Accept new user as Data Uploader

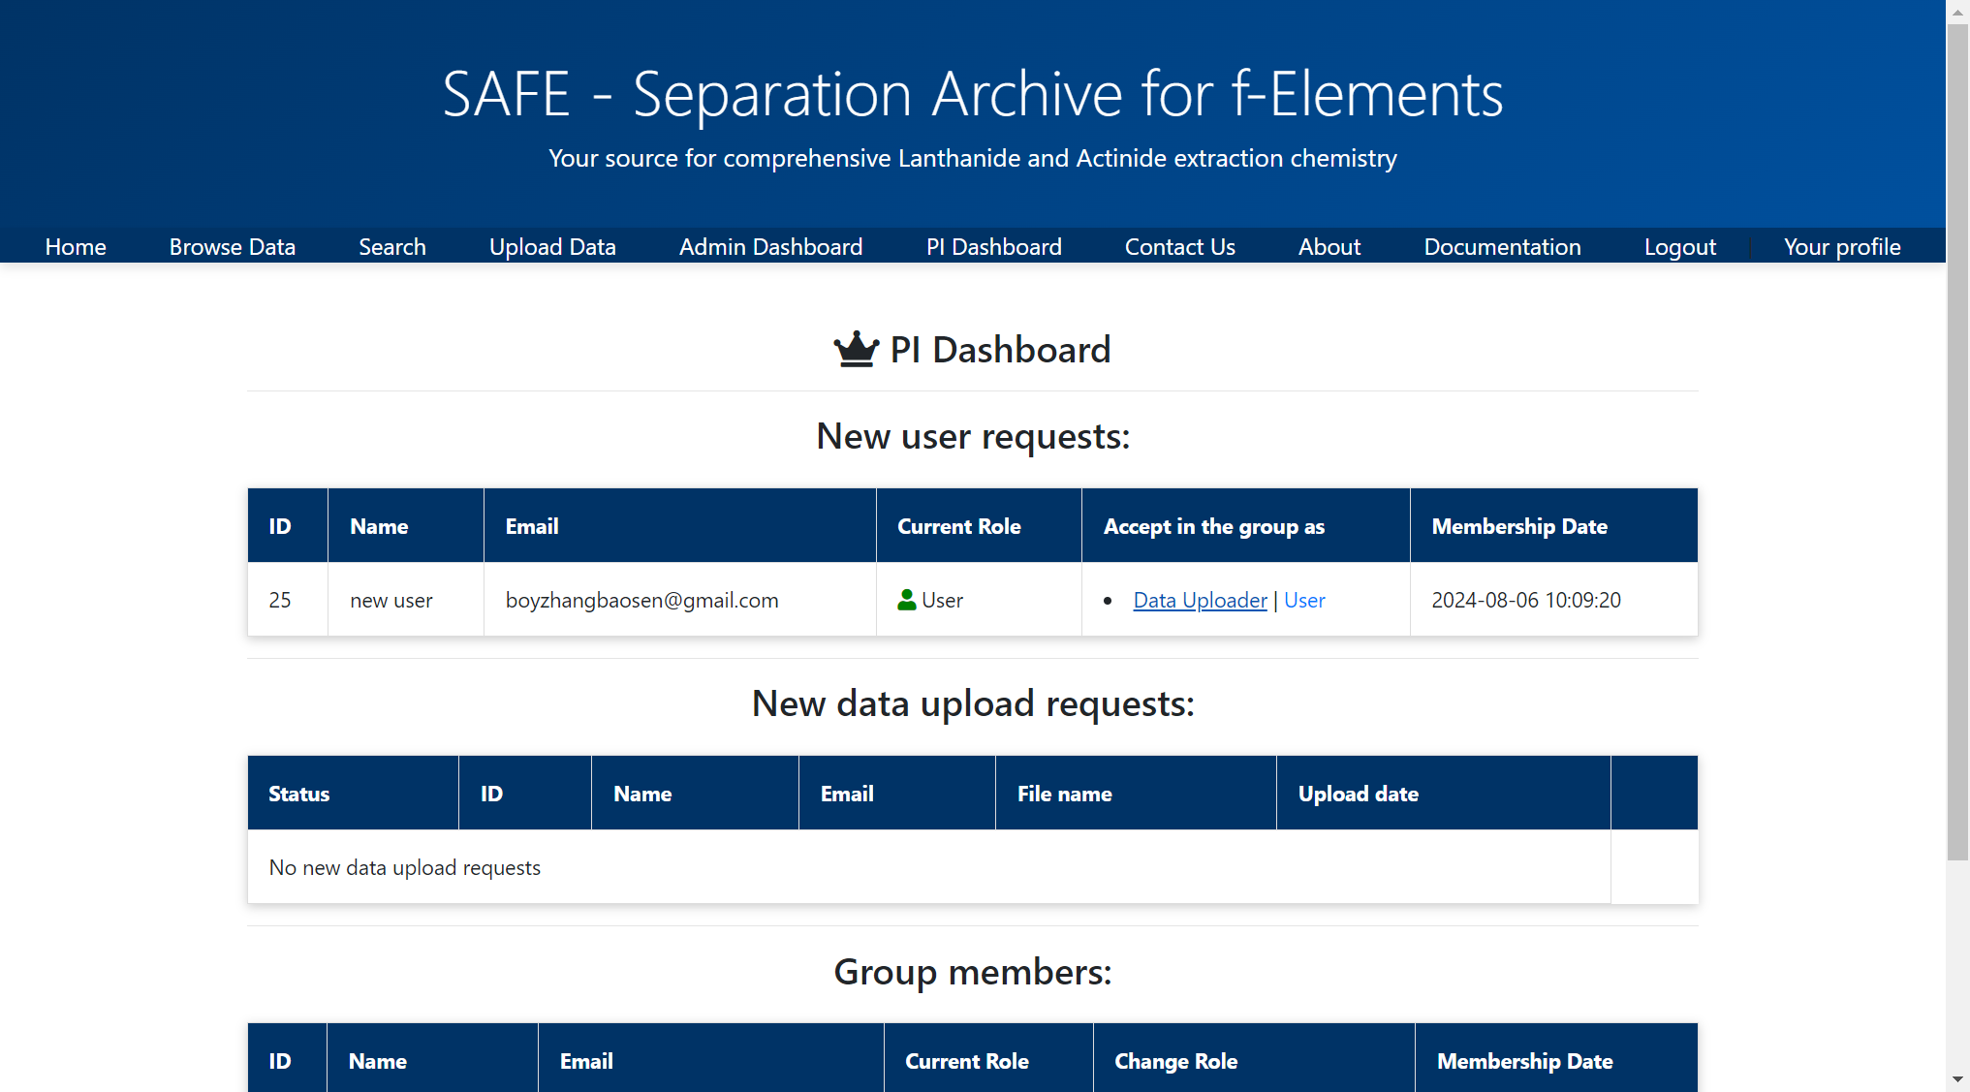1200,600
